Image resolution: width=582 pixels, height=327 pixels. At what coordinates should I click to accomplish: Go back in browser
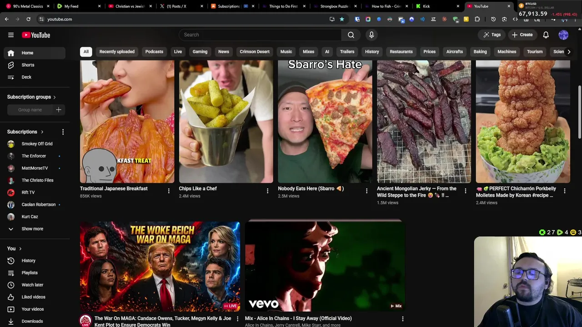point(6,19)
